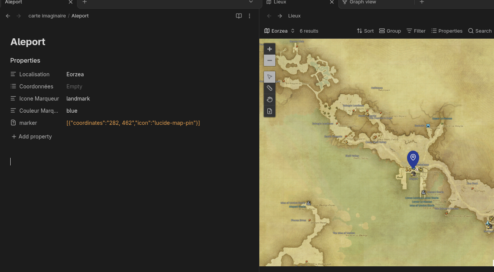Navigate back in the Lieux pane
This screenshot has height=272, width=494.
269,16
